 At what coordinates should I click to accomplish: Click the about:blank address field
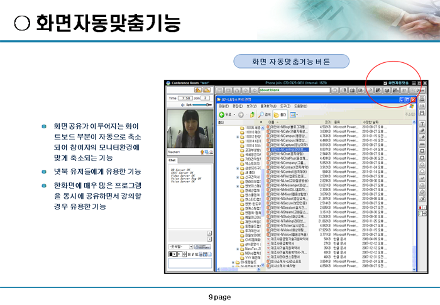[294, 90]
